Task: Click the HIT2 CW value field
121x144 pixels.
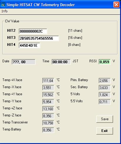Action: [33, 31]
